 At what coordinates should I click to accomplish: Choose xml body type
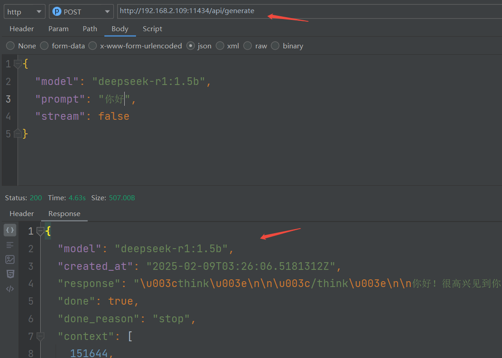point(220,46)
